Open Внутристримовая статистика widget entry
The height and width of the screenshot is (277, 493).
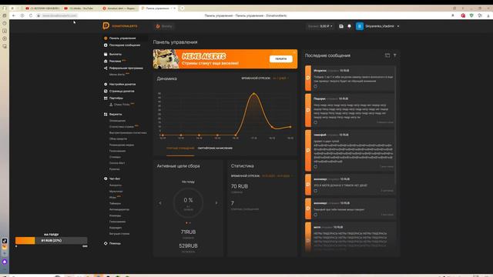tap(128, 133)
